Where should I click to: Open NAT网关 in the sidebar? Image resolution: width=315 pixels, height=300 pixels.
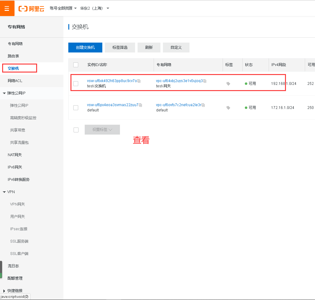pyautogui.click(x=15, y=155)
